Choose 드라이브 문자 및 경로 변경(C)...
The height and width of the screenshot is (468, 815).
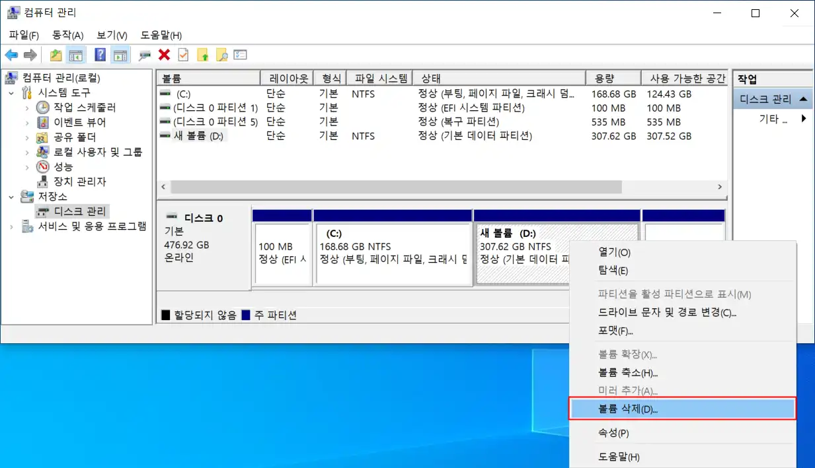[683, 312]
